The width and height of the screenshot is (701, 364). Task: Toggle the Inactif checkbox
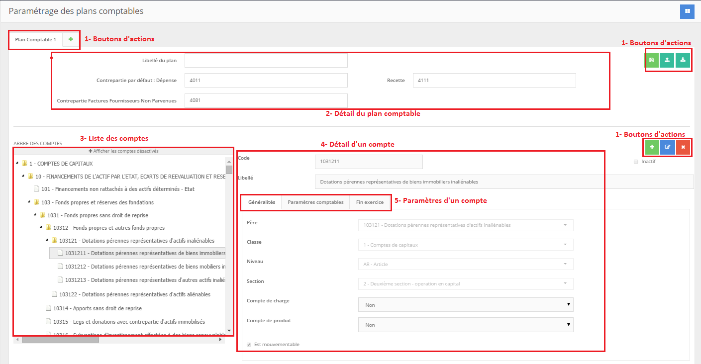636,162
